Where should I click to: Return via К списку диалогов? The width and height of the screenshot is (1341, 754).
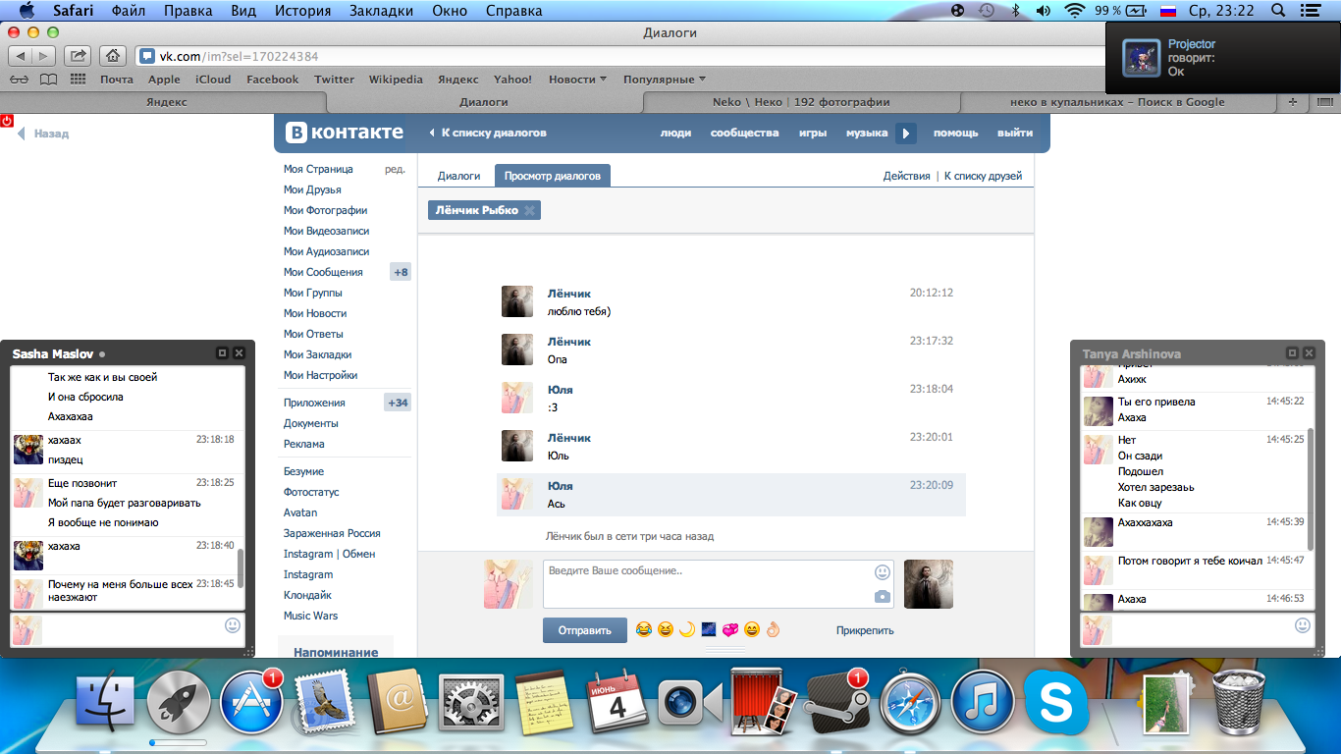(488, 133)
